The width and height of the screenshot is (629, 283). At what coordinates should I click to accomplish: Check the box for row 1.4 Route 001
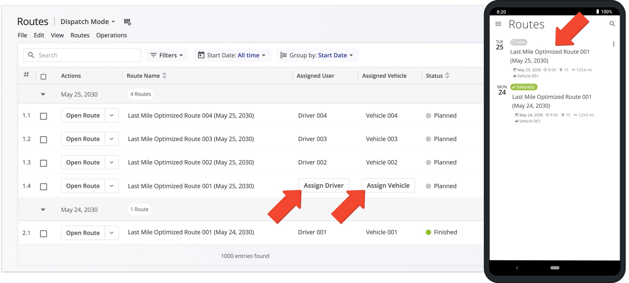[43, 186]
